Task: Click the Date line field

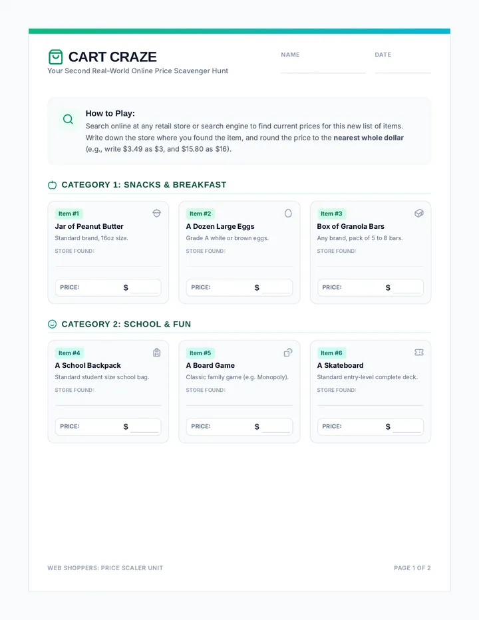Action: 402,68
